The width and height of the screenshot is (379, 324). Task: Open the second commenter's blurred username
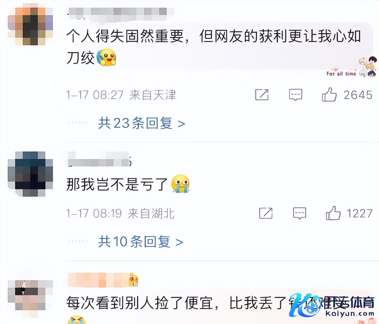coord(99,160)
